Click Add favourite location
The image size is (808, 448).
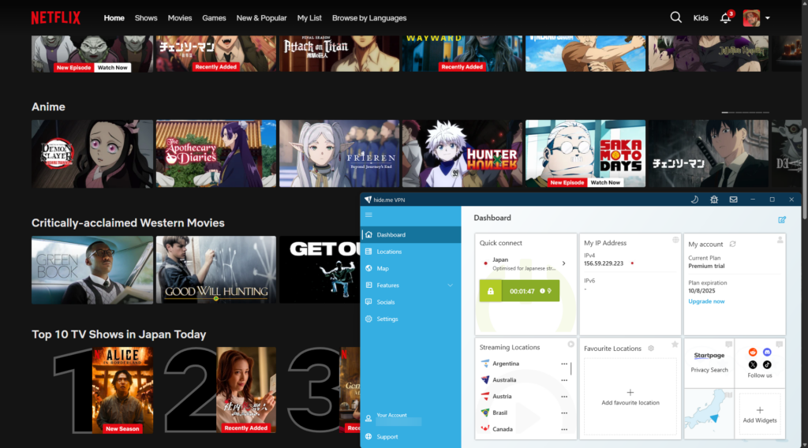click(x=630, y=397)
